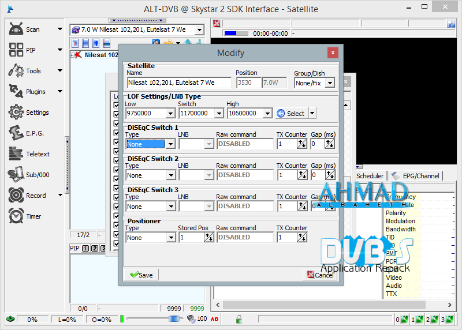The width and height of the screenshot is (462, 330).
Task: Open the Tools sidebar button
Action: pos(25,71)
